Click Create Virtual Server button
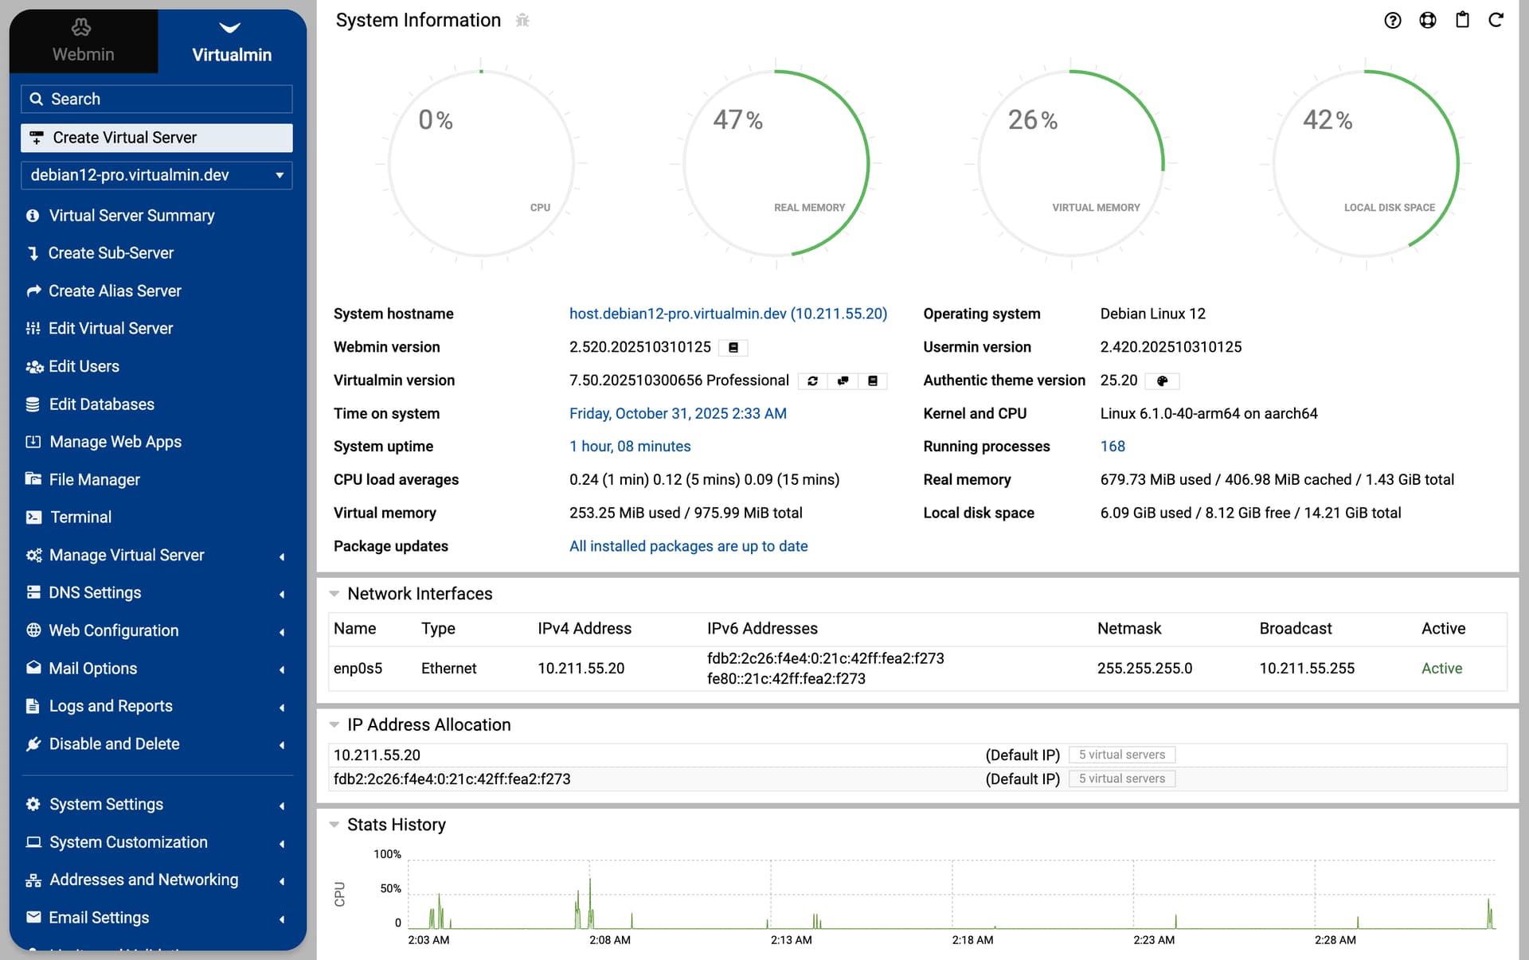Screen dimensions: 1529x960 [157, 138]
